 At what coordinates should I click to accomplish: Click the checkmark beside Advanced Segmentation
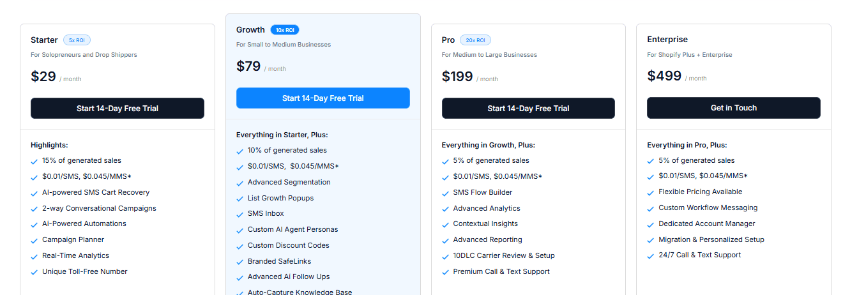pos(240,183)
